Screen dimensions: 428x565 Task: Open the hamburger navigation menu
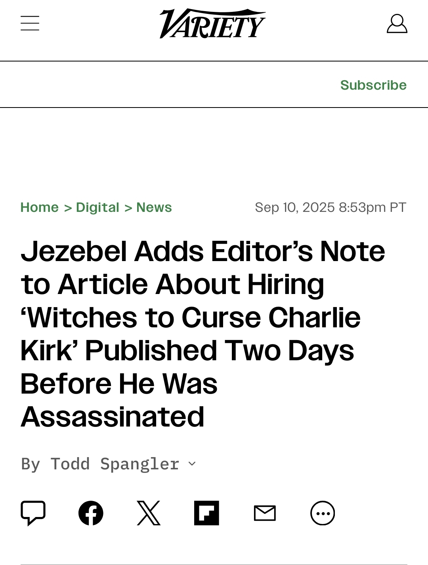[30, 23]
